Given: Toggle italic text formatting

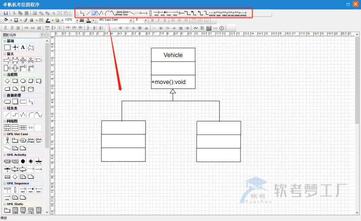Looking at the screenshot, I should click(x=158, y=20).
